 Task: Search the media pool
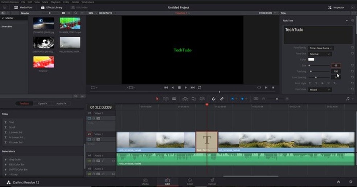click(75, 13)
